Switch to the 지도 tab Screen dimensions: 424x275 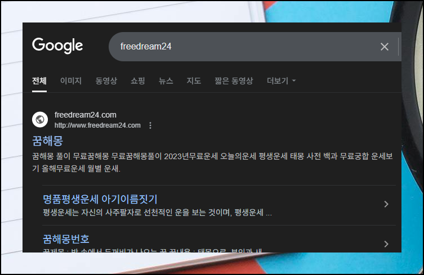click(194, 81)
